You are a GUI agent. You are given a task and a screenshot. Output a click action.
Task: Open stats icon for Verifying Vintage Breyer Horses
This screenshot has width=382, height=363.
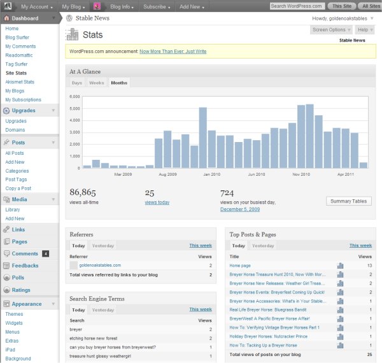click(341, 328)
